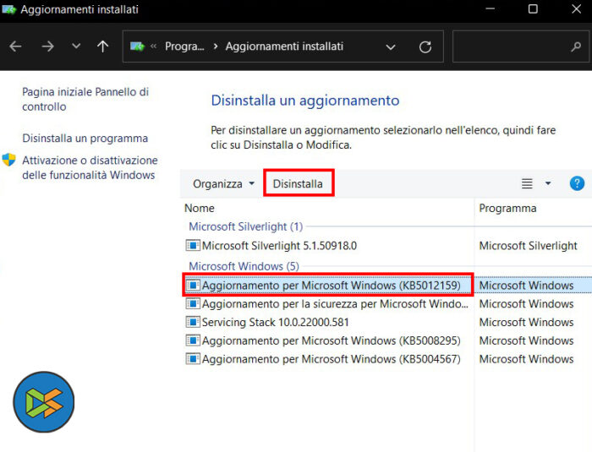Open Disinstalla un programma link

coord(85,138)
